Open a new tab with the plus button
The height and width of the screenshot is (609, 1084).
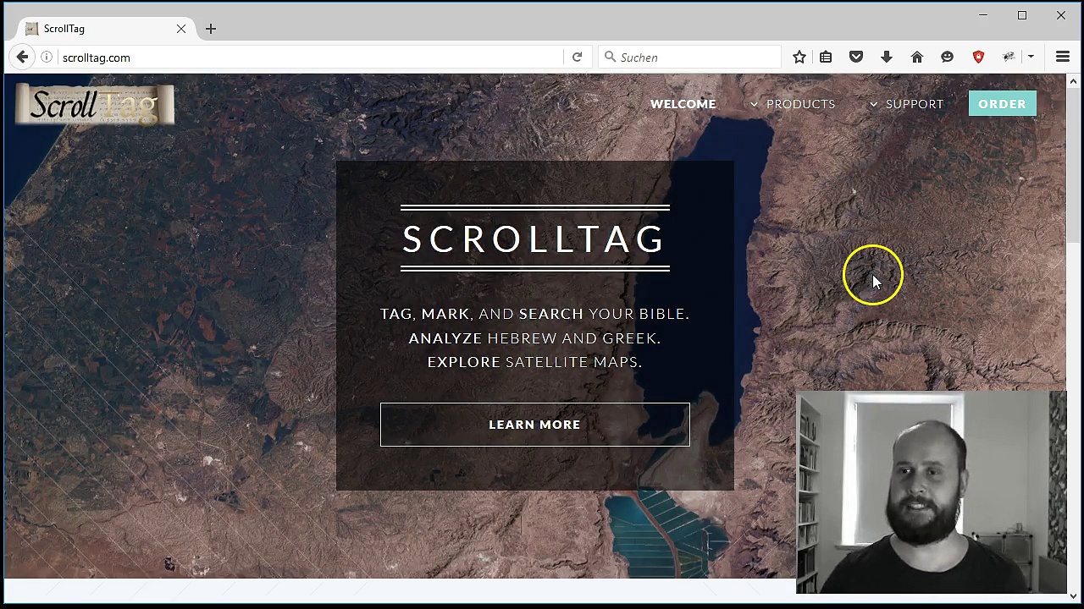coord(211,29)
